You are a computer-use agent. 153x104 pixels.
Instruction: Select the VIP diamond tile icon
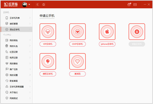[48, 32]
